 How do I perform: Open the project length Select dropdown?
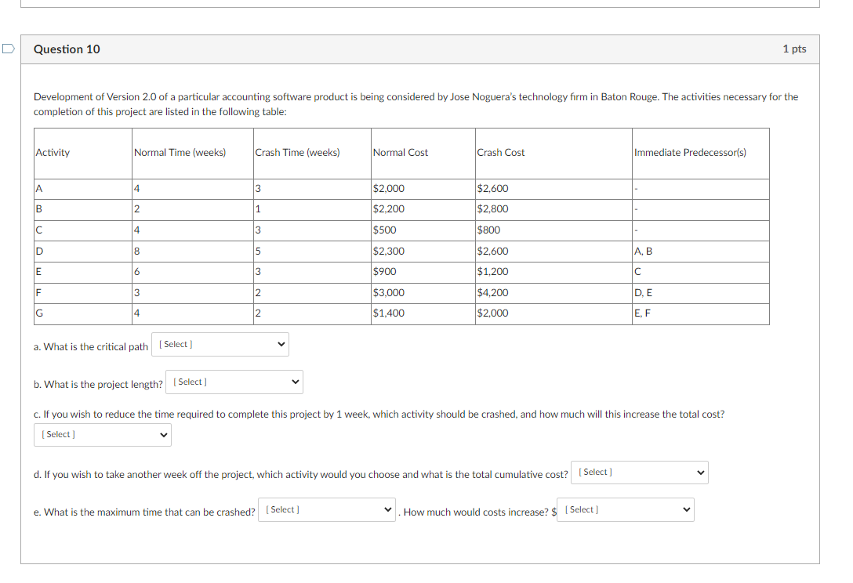pos(234,382)
